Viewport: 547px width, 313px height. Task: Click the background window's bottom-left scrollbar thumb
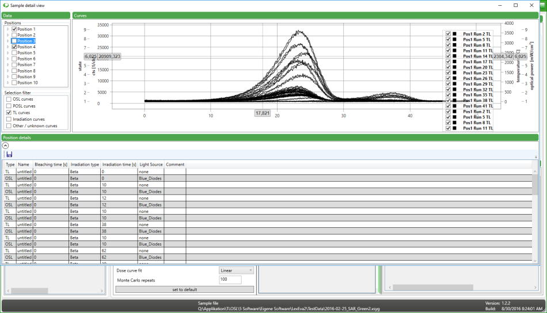(x=29, y=291)
